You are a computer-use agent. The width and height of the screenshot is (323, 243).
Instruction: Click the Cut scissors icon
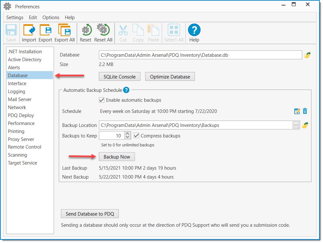click(123, 30)
